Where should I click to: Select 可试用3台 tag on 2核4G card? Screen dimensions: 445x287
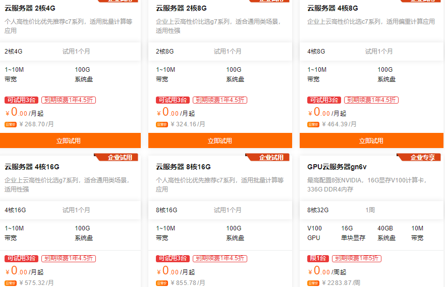click(x=22, y=100)
